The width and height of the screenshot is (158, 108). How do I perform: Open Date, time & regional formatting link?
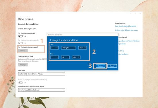(126, 26)
